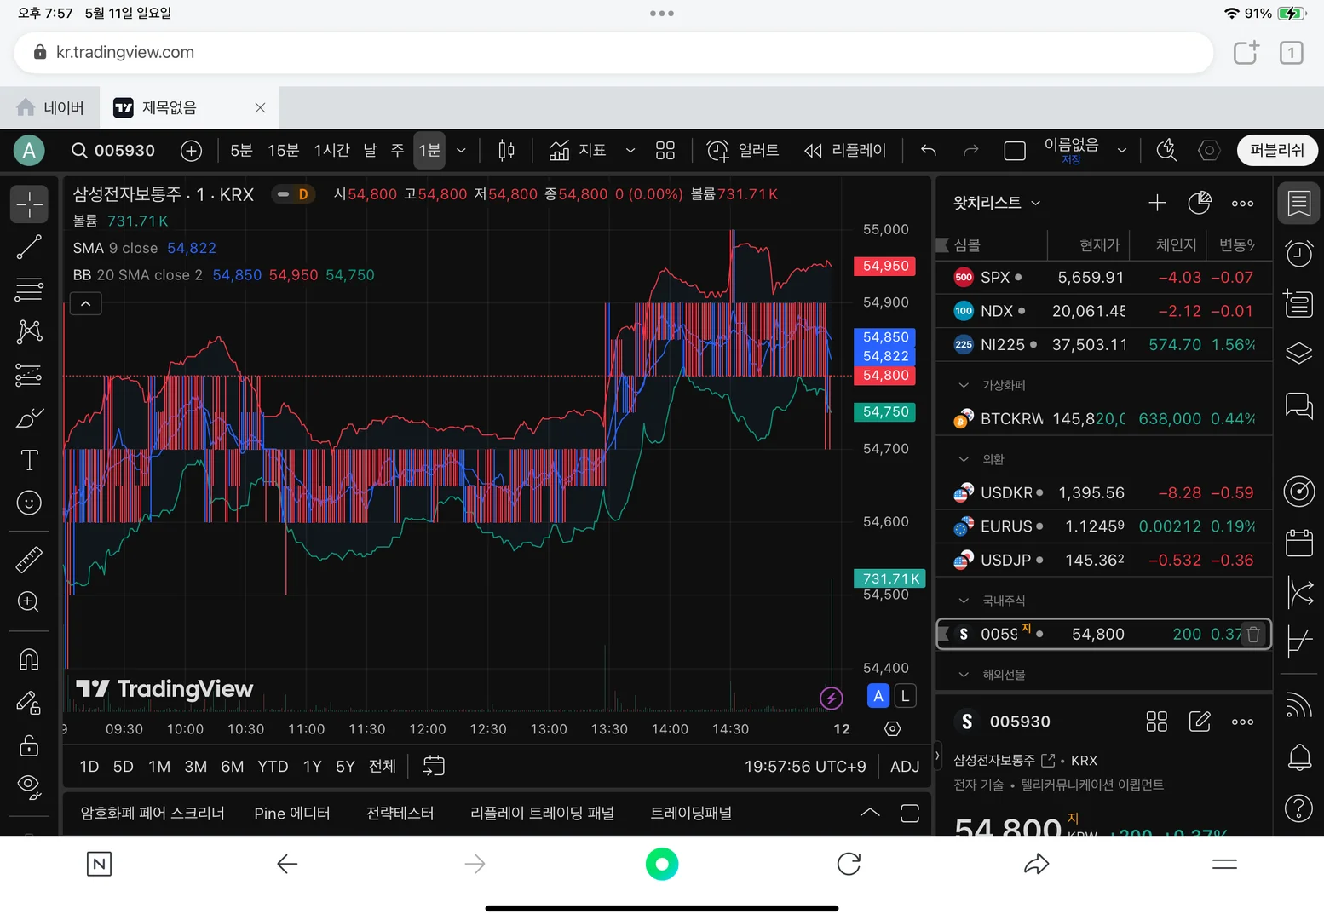Open the Fibonacci retracement tools
1324x920 pixels.
pos(29,290)
